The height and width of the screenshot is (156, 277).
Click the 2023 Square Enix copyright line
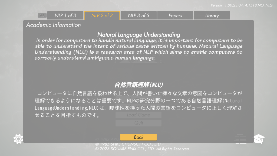[x=143, y=149]
